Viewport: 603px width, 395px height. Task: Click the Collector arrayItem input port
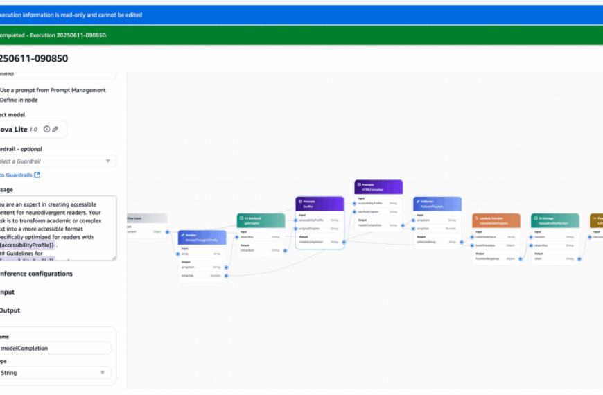click(x=413, y=220)
